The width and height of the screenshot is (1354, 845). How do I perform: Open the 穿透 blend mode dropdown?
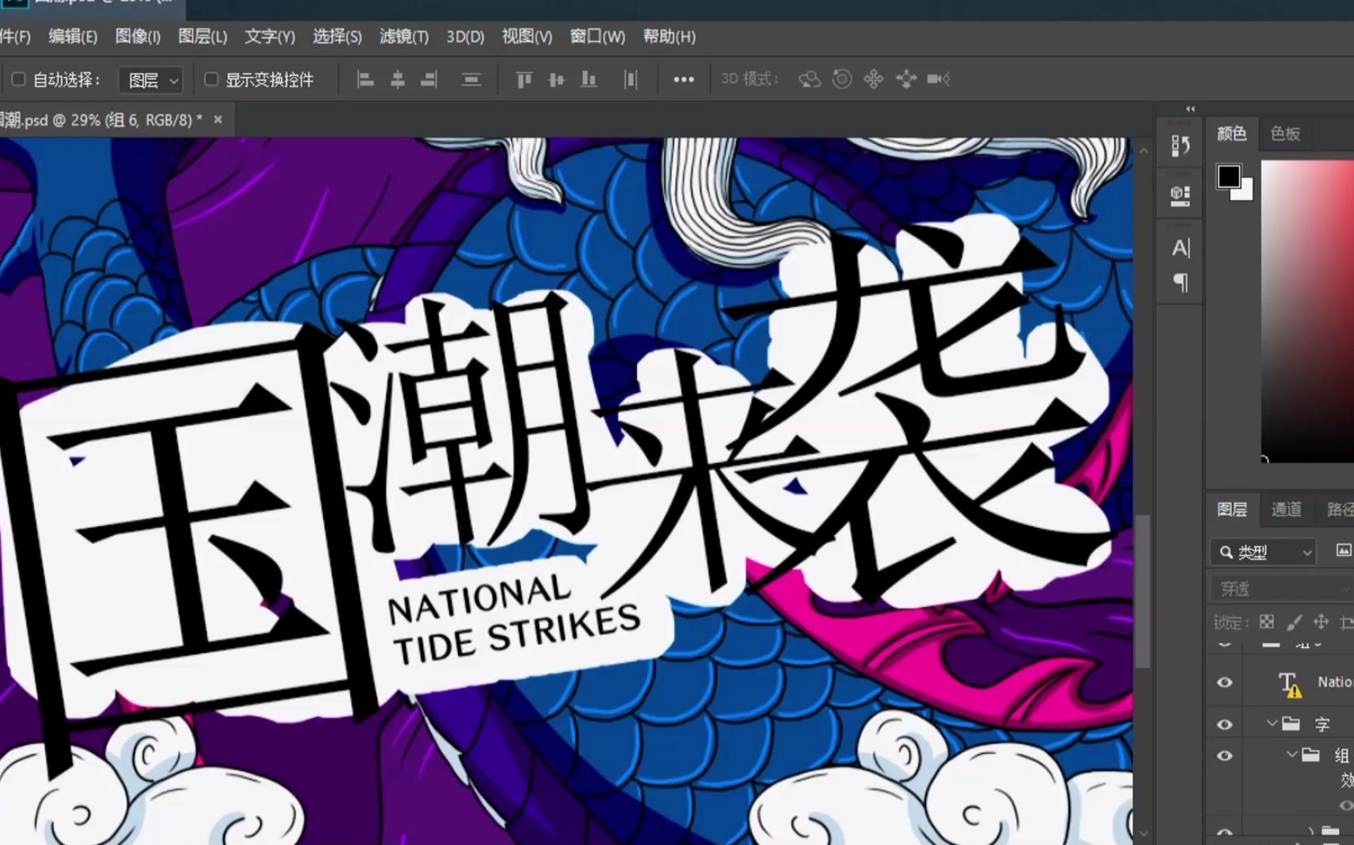coord(1282,588)
